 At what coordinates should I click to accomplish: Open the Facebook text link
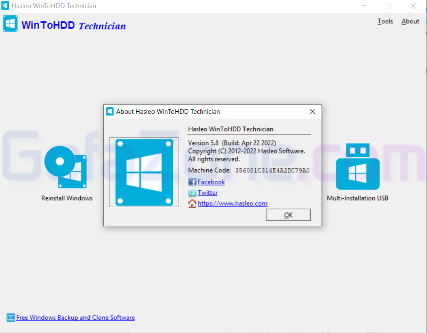(211, 182)
